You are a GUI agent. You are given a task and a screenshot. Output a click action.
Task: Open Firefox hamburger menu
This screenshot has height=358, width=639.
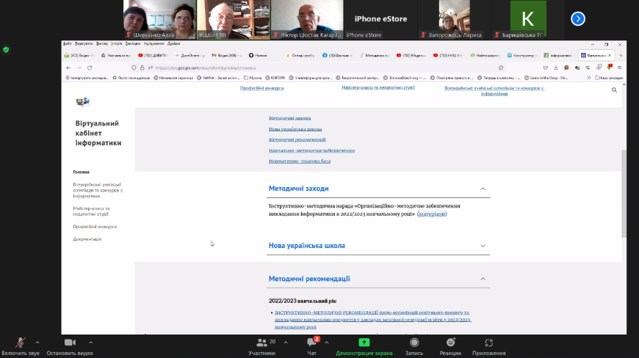pyautogui.click(x=619, y=68)
